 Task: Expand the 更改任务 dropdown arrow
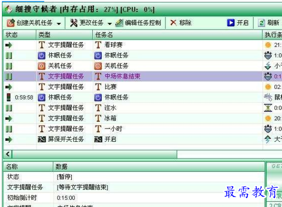109,24
